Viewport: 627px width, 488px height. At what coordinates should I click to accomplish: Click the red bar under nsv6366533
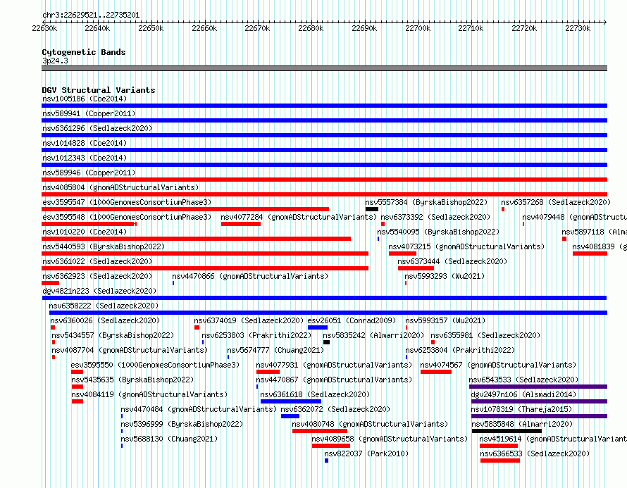click(x=500, y=461)
